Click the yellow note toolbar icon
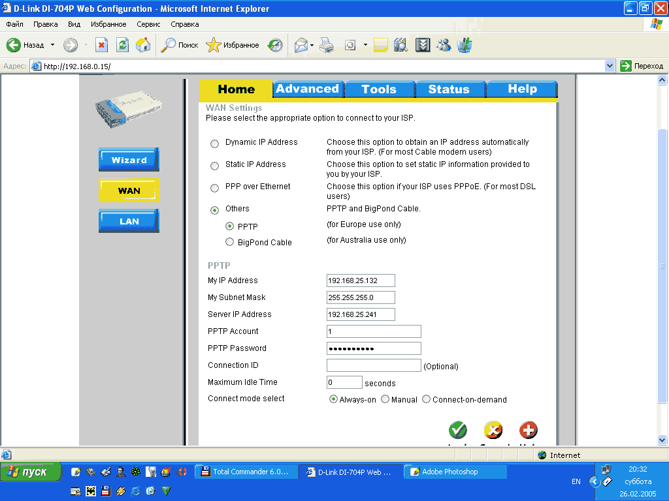 (x=381, y=45)
